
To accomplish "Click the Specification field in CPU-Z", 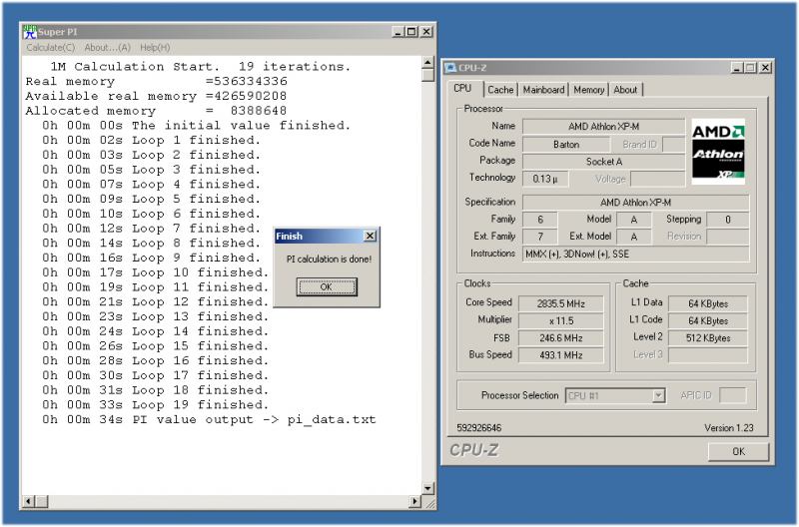I will (635, 203).
